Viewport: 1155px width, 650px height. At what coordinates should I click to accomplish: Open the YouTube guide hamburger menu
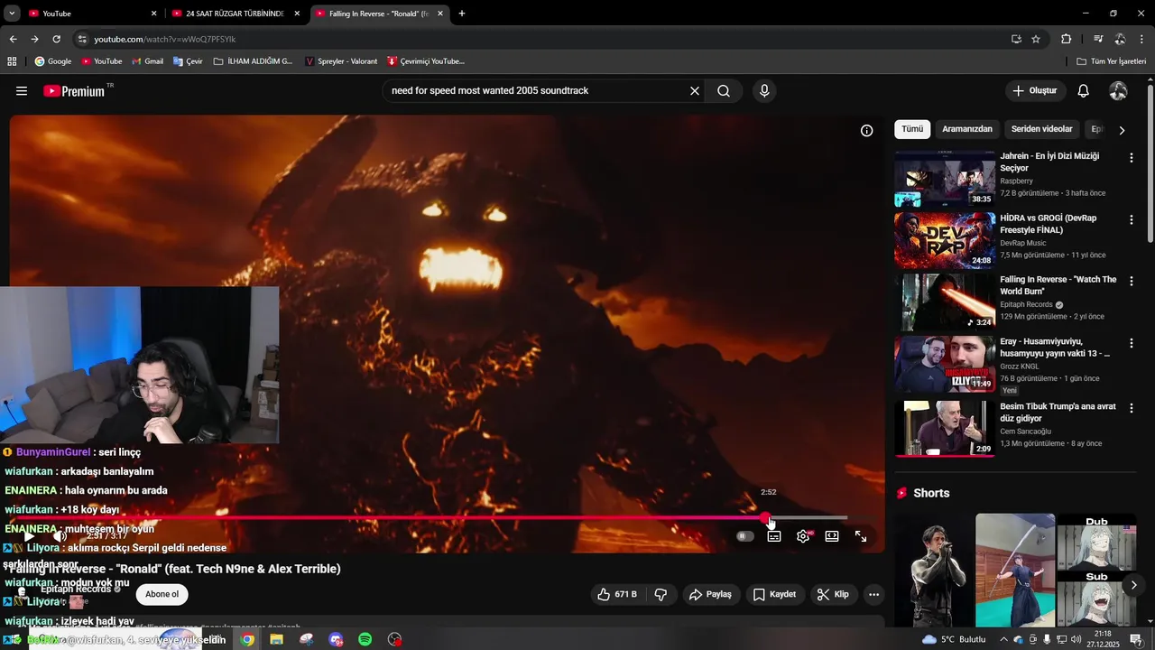[22, 91]
